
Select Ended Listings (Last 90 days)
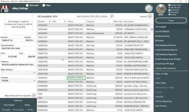tap(168, 59)
